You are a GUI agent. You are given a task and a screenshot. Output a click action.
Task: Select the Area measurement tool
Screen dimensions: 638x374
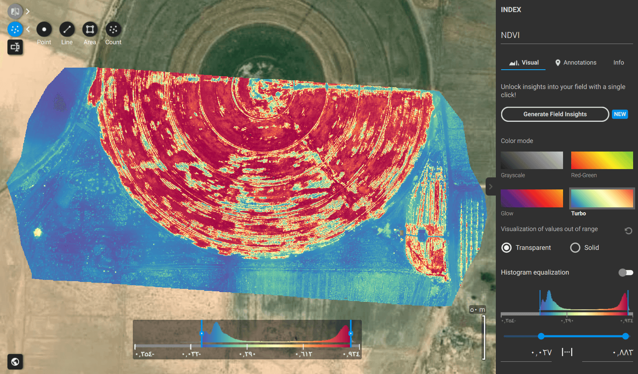tap(90, 29)
